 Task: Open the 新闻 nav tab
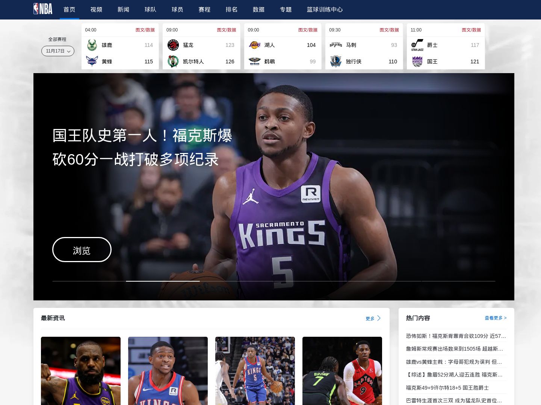[x=124, y=10]
